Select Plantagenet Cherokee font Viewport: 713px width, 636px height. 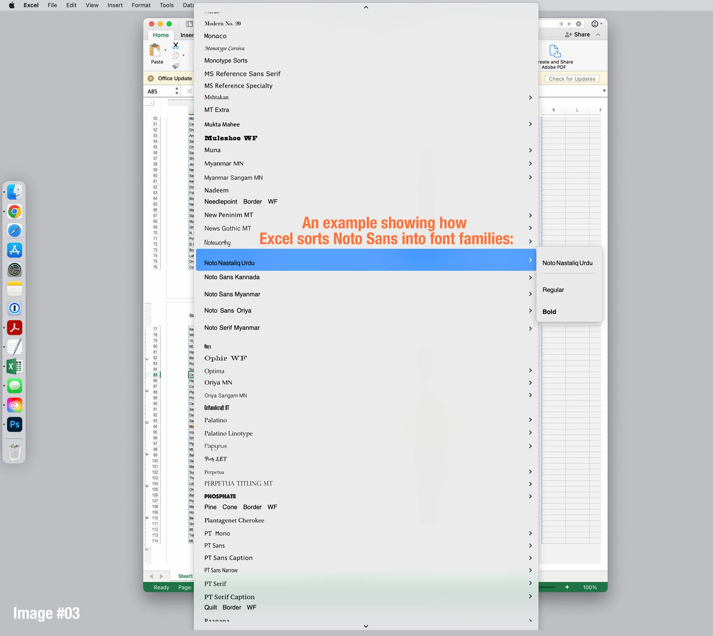pos(366,520)
